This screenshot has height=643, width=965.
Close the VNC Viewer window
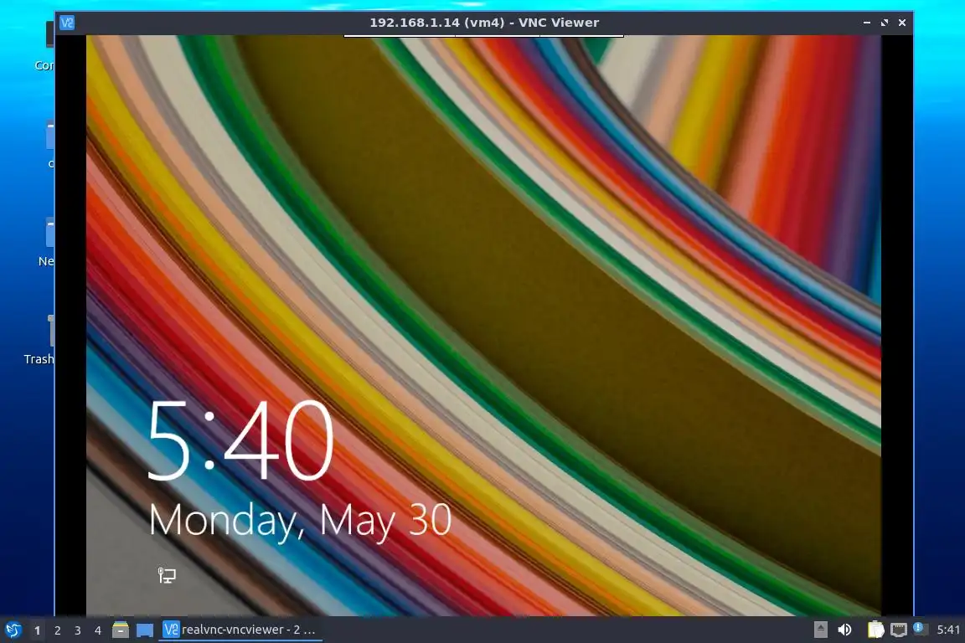[902, 23]
